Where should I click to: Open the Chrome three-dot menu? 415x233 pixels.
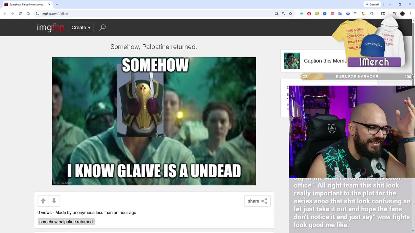(x=410, y=14)
